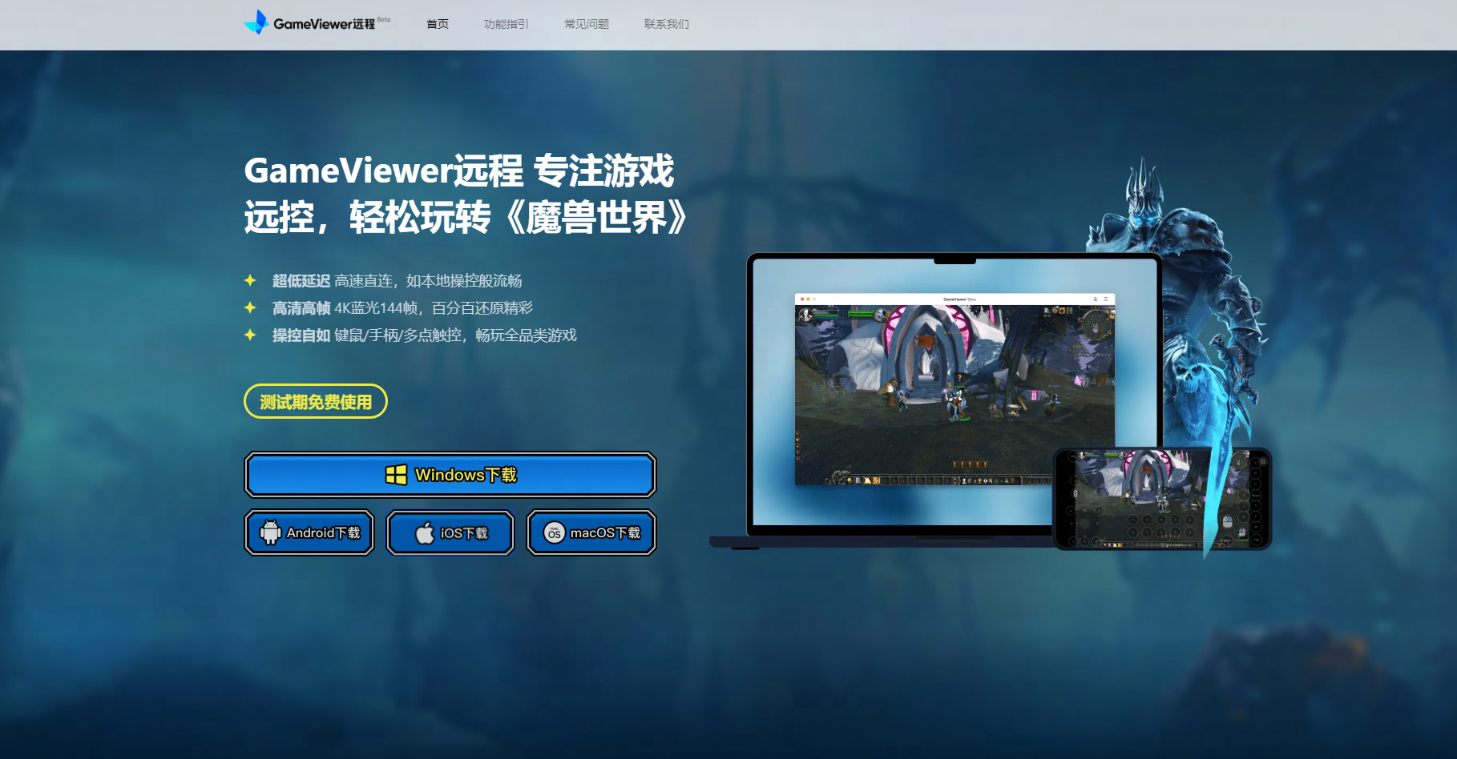
Task: Click the 操控自如 feature text
Action: (x=301, y=335)
